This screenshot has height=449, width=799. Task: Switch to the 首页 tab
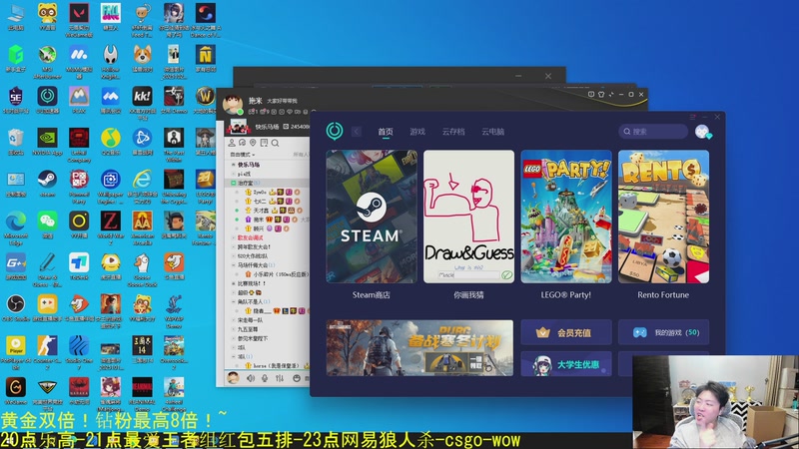(x=386, y=132)
